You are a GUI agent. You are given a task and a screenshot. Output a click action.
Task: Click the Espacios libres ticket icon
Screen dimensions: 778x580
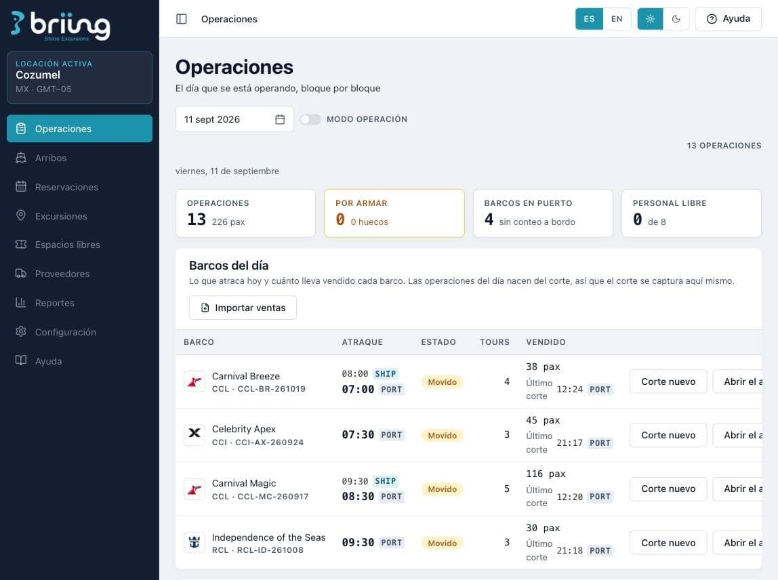(x=21, y=245)
